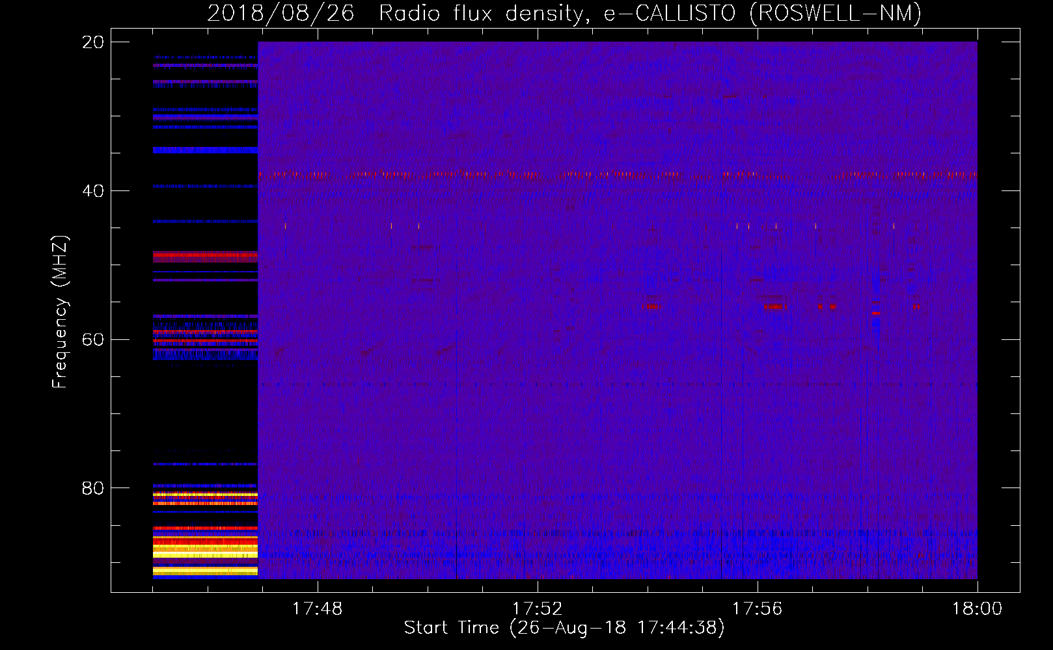Image resolution: width=1053 pixels, height=650 pixels.
Task: Click the 18:00 time tick label
Action: pyautogui.click(x=978, y=609)
